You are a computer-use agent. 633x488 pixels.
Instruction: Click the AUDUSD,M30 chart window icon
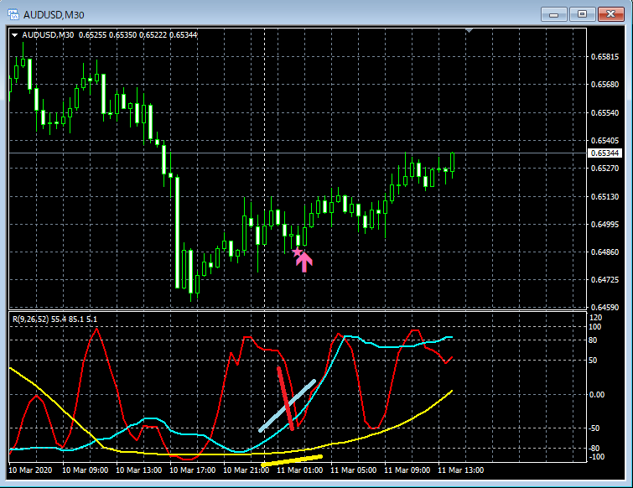point(13,14)
